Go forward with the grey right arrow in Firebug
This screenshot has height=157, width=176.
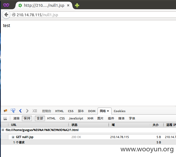click(27, 111)
